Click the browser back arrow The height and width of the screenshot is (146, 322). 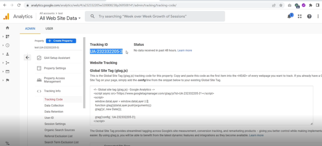coord(5,5)
